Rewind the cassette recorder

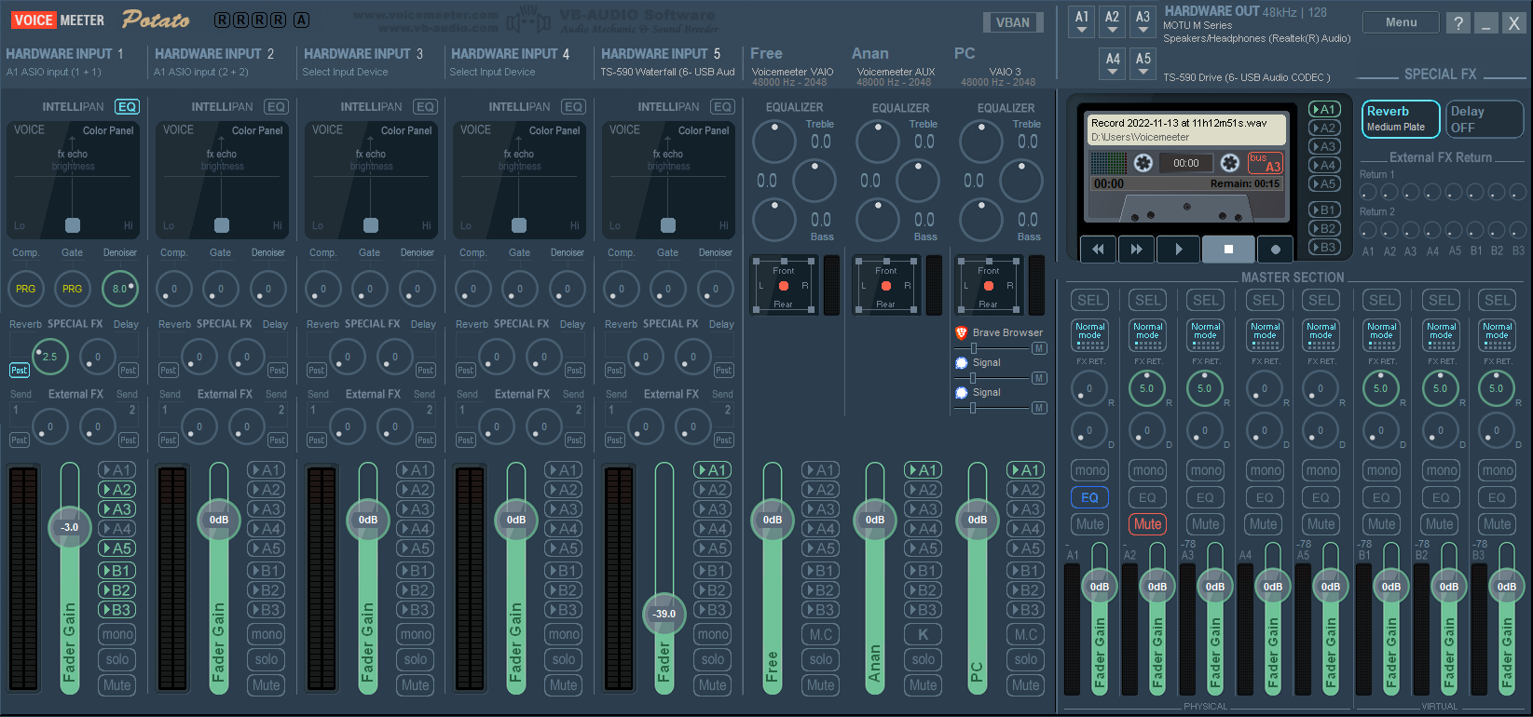pyautogui.click(x=1098, y=250)
